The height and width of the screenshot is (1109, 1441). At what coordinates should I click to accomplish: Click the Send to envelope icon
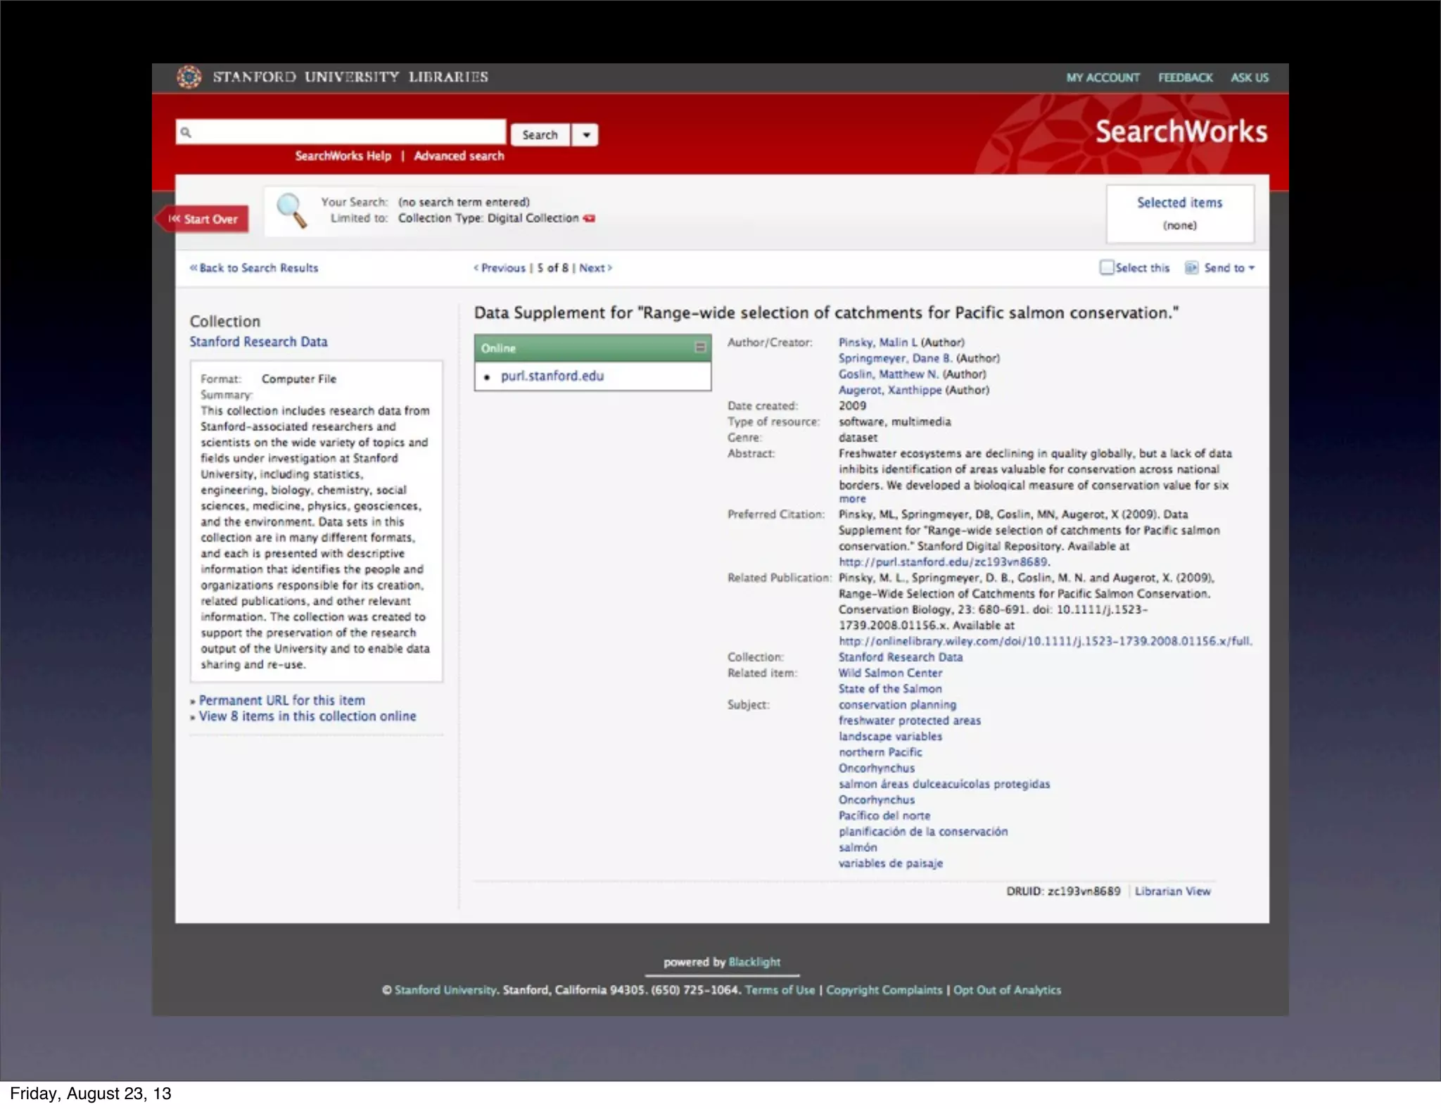coord(1191,267)
